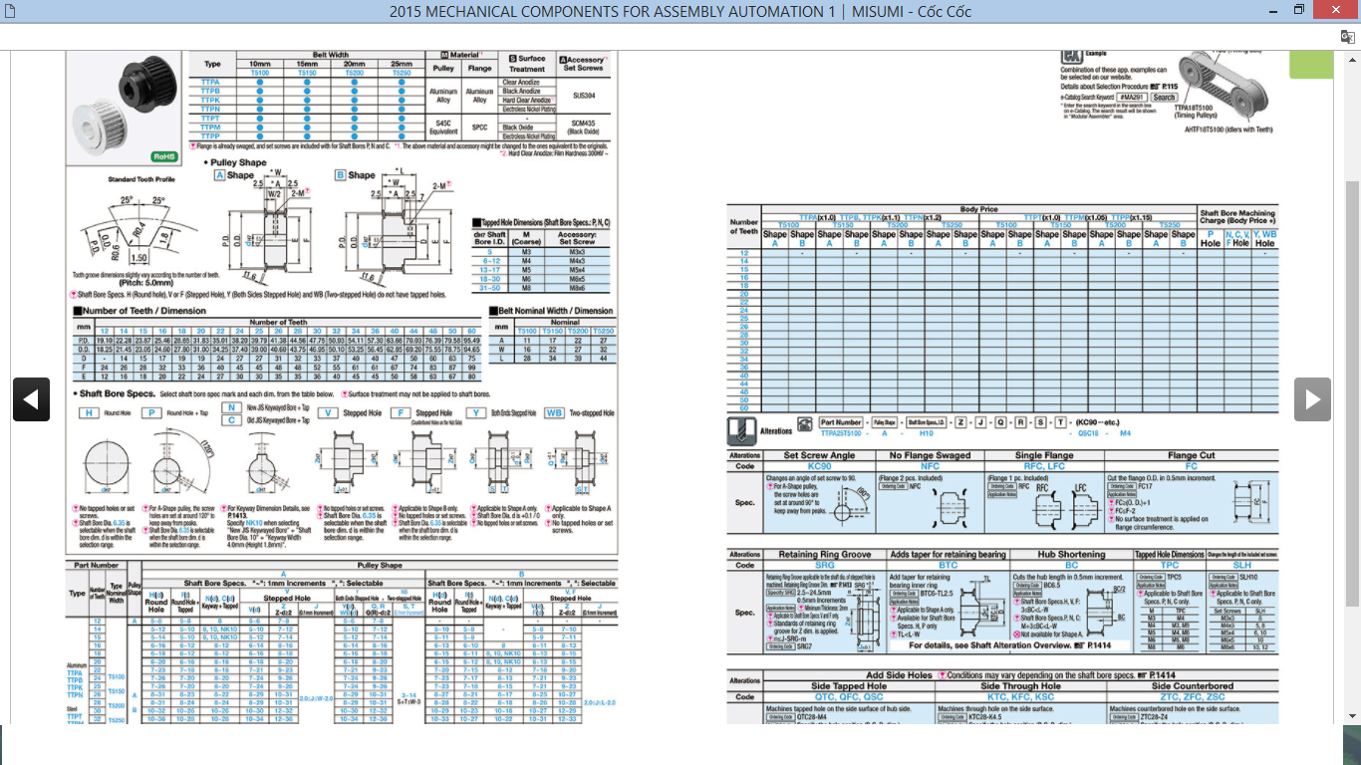Select the WB Two-stepped Hole box
The image size is (1361, 765).
coord(555,412)
